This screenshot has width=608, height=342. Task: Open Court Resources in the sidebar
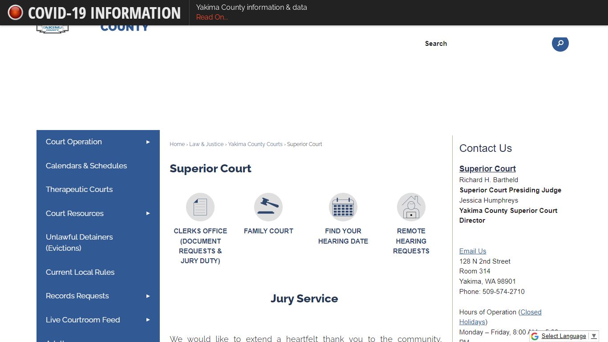[x=98, y=213]
